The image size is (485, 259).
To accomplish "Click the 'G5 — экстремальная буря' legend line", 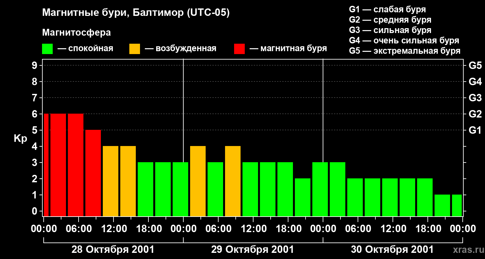I will [x=404, y=51].
